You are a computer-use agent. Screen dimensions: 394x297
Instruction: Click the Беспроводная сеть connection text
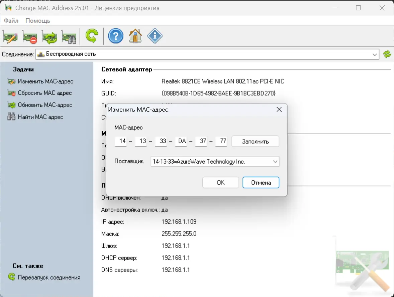tap(71, 54)
